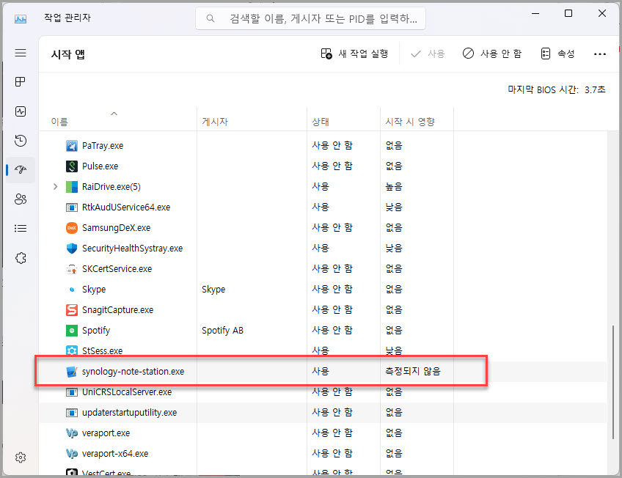The width and height of the screenshot is (622, 478).
Task: Click the 시작 앱 page heading
Action: (67, 54)
